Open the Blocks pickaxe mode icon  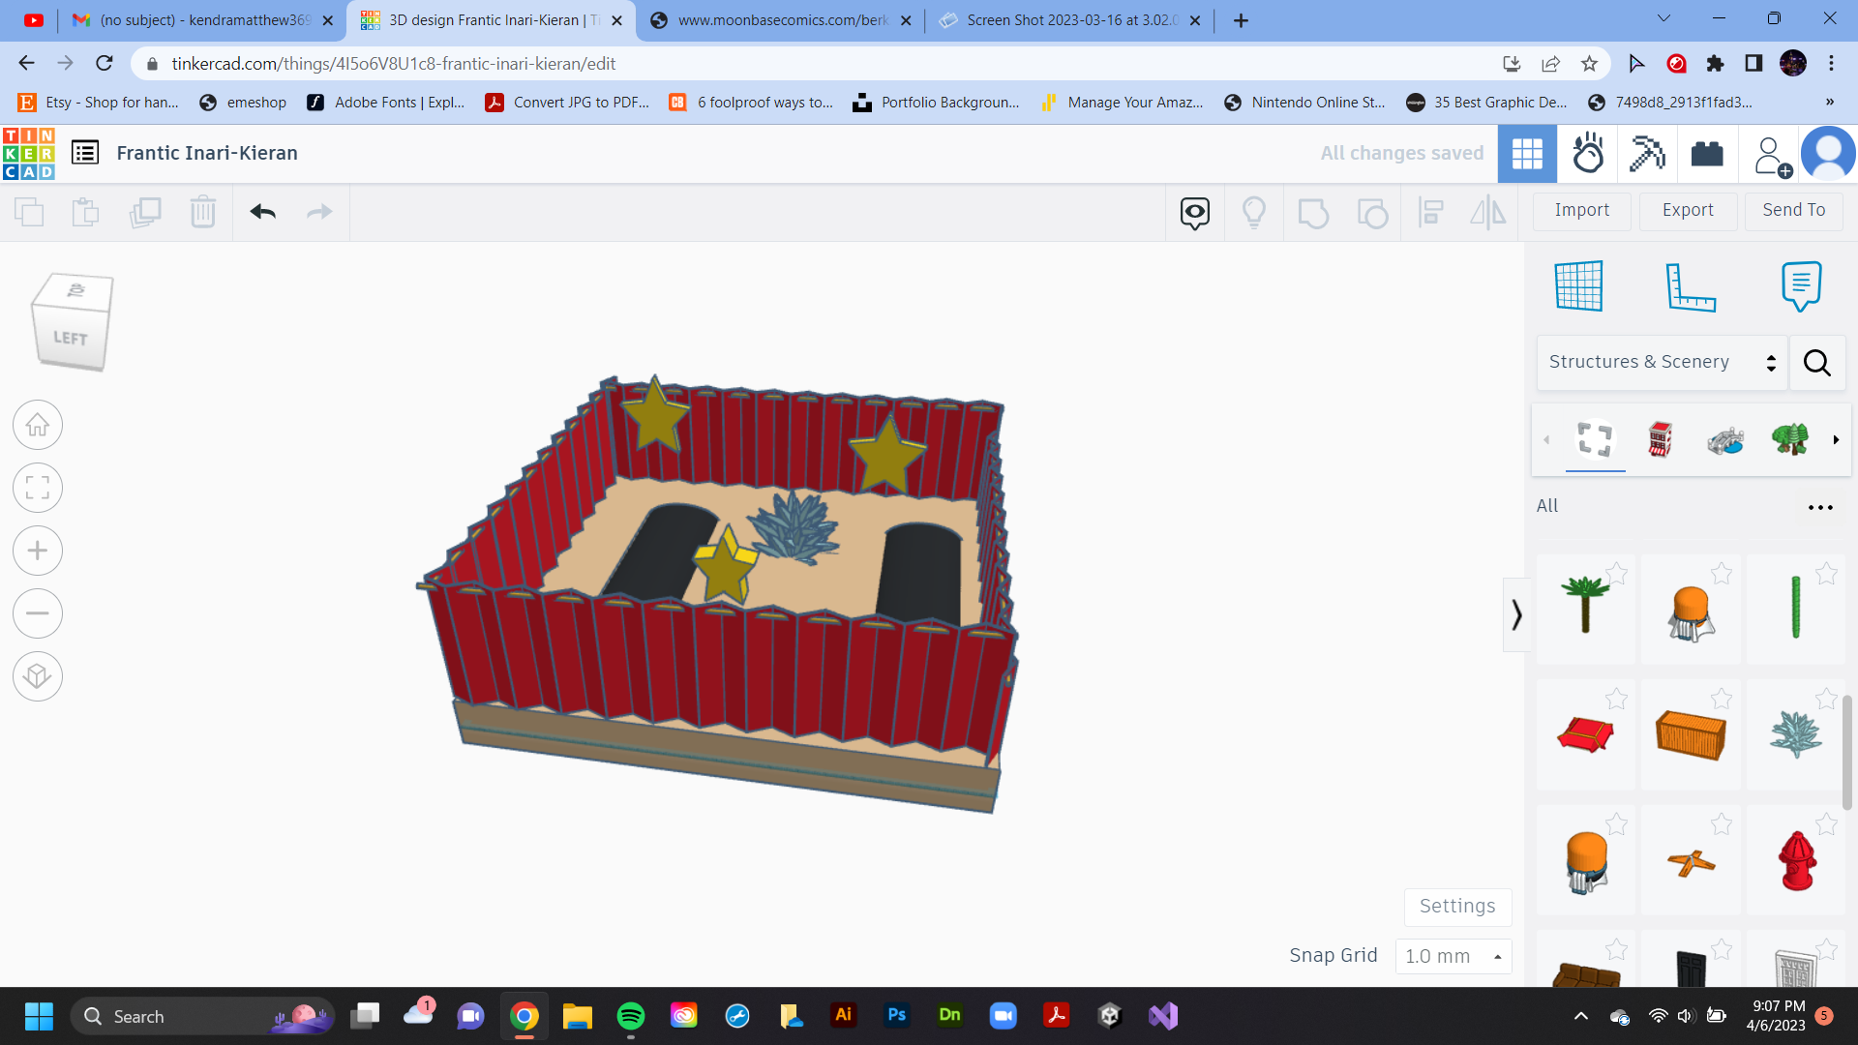click(1647, 154)
